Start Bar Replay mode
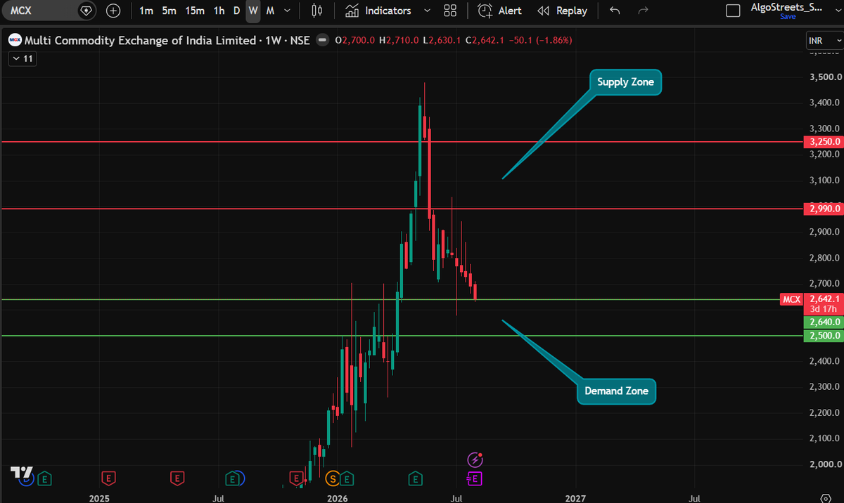 pyautogui.click(x=562, y=11)
